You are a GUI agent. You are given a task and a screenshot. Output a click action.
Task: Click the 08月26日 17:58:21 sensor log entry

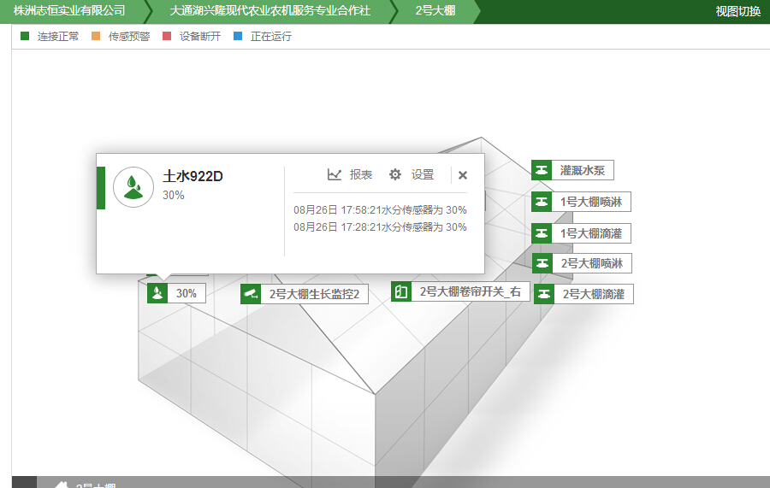click(380, 209)
